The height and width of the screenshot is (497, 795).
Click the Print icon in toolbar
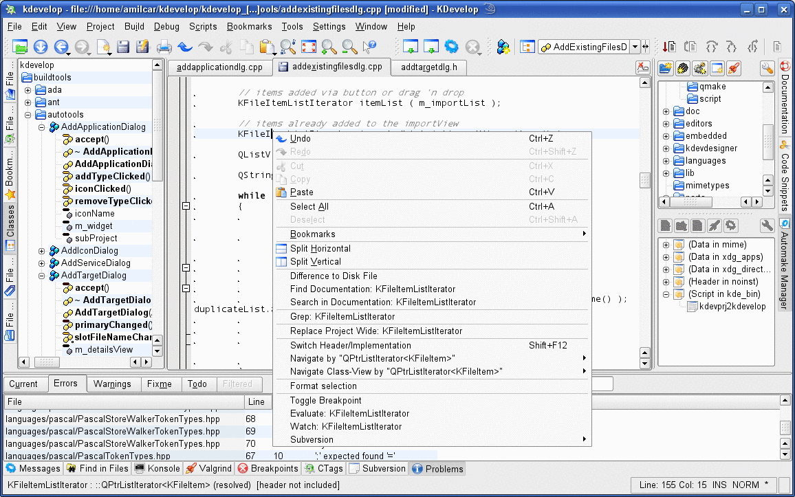pyautogui.click(x=164, y=47)
